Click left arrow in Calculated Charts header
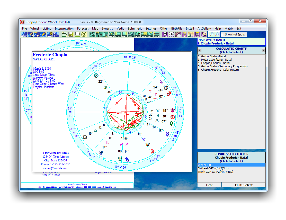286x220 pixels. pos(200,50)
